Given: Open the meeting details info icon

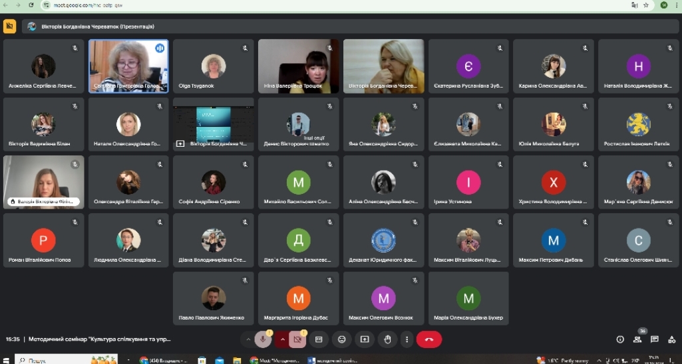Looking at the screenshot, I should [x=620, y=339].
